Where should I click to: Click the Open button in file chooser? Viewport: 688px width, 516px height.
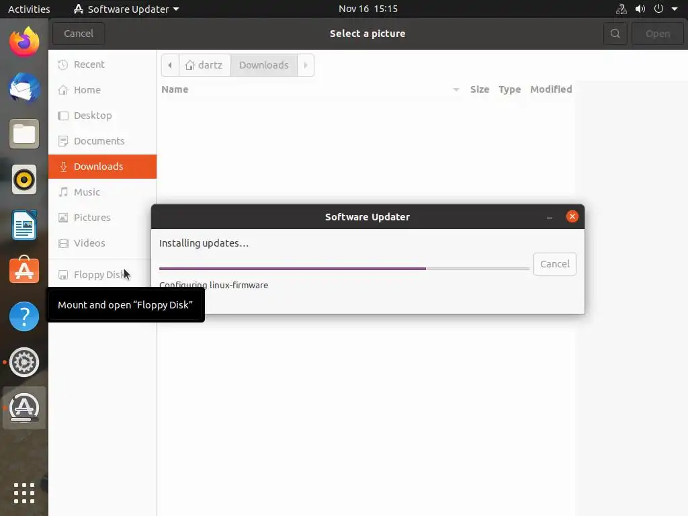(x=657, y=34)
